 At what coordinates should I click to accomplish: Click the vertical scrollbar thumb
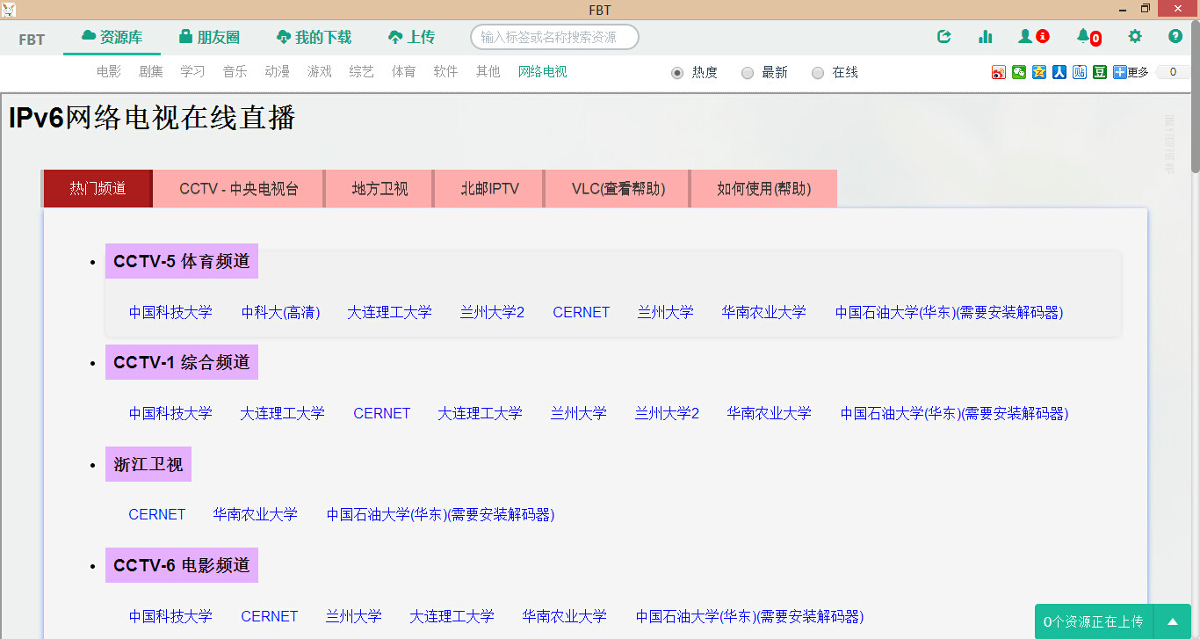pos(1195,97)
